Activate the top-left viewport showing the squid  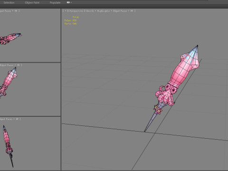click(x=30, y=36)
